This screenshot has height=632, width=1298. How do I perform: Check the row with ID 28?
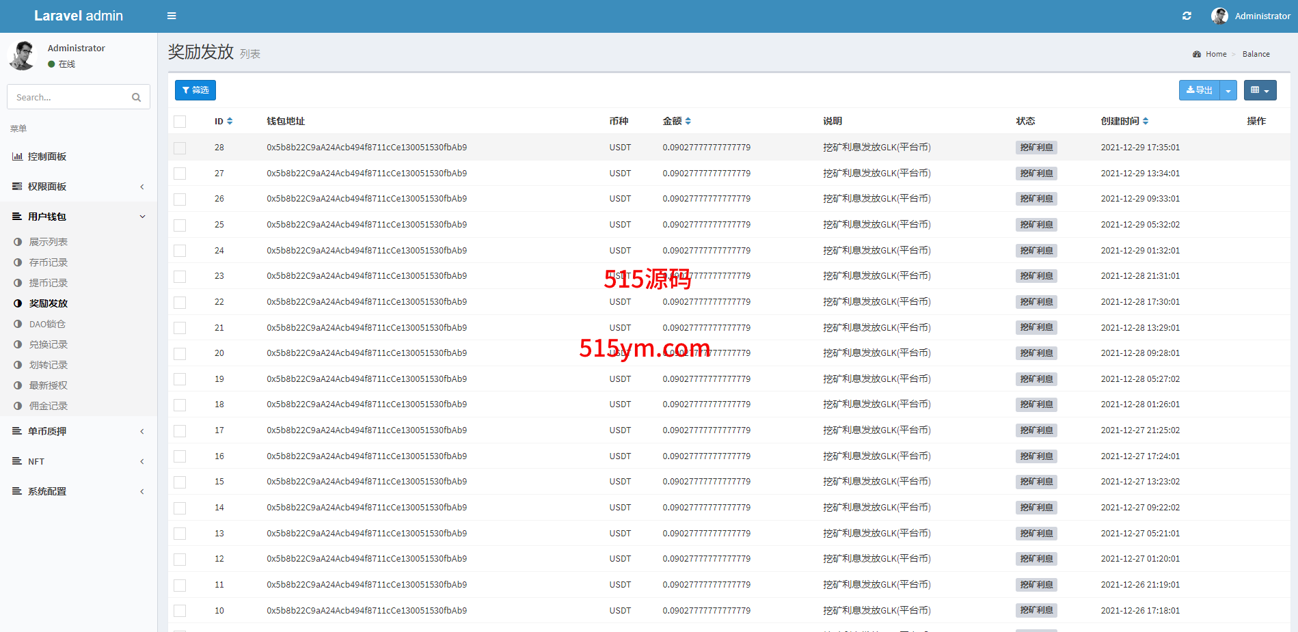pyautogui.click(x=180, y=148)
